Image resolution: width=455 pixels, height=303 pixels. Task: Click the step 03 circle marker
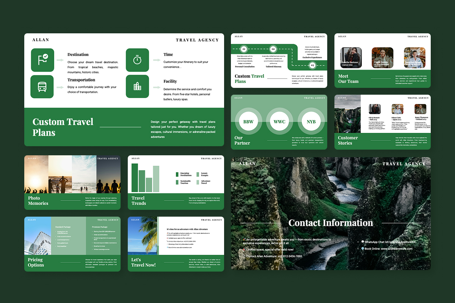[x=312, y=65]
